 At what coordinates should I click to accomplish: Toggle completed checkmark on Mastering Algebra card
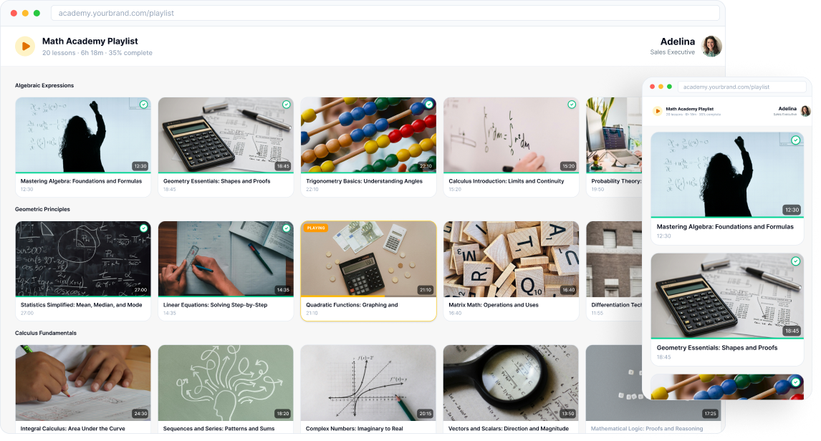143,105
